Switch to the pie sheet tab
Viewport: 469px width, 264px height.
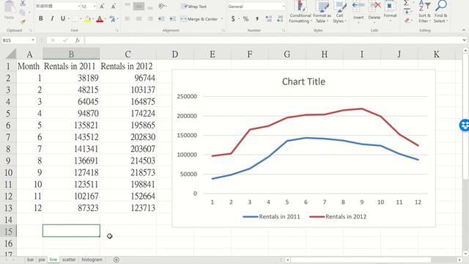(x=42, y=260)
